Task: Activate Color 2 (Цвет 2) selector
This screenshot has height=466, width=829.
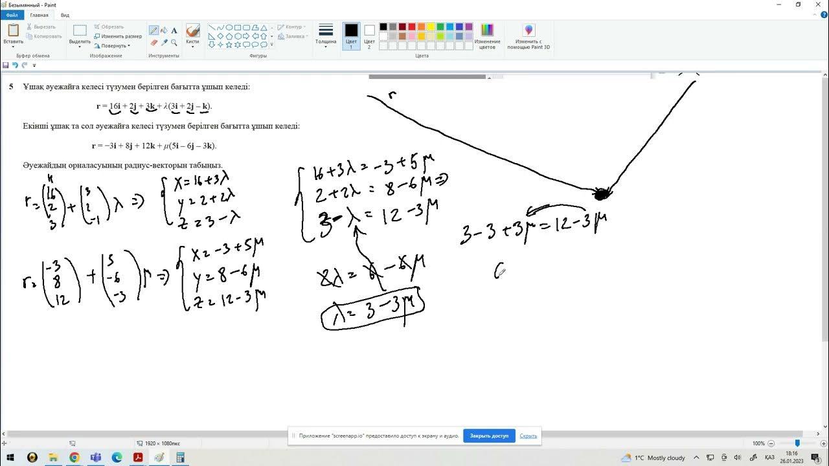Action: 369,36
